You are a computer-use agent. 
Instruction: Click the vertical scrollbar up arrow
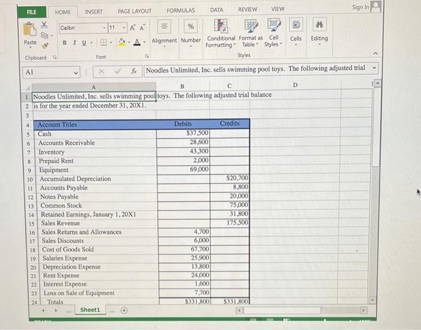[x=378, y=83]
